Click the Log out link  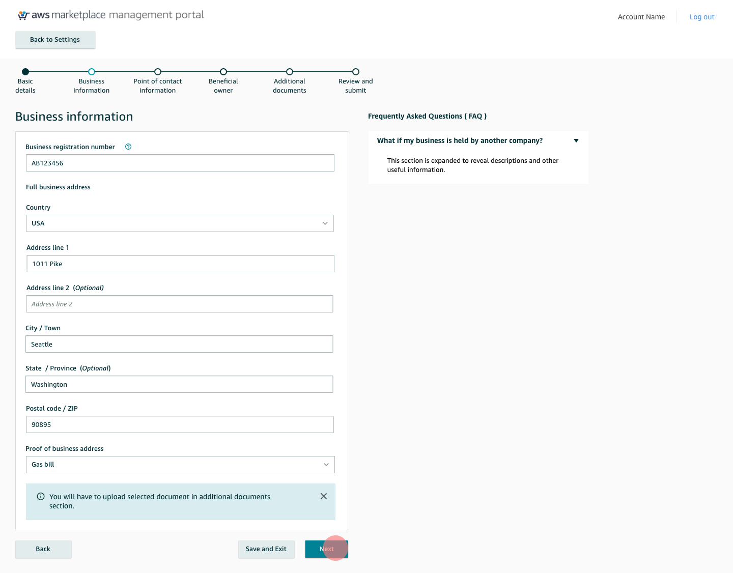(x=702, y=17)
